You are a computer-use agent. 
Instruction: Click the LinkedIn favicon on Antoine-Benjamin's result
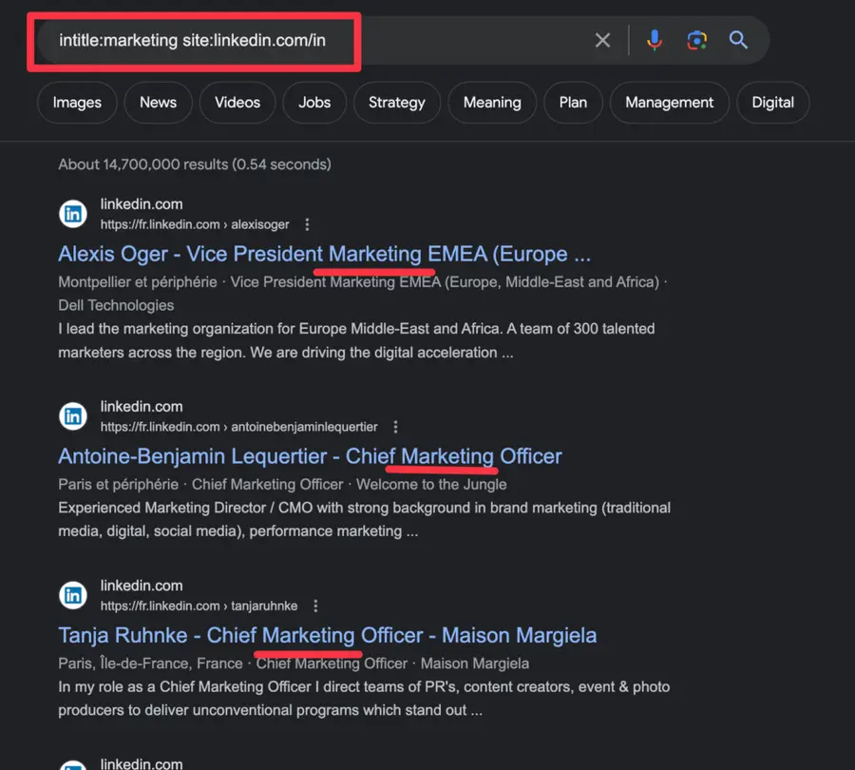[x=73, y=415]
